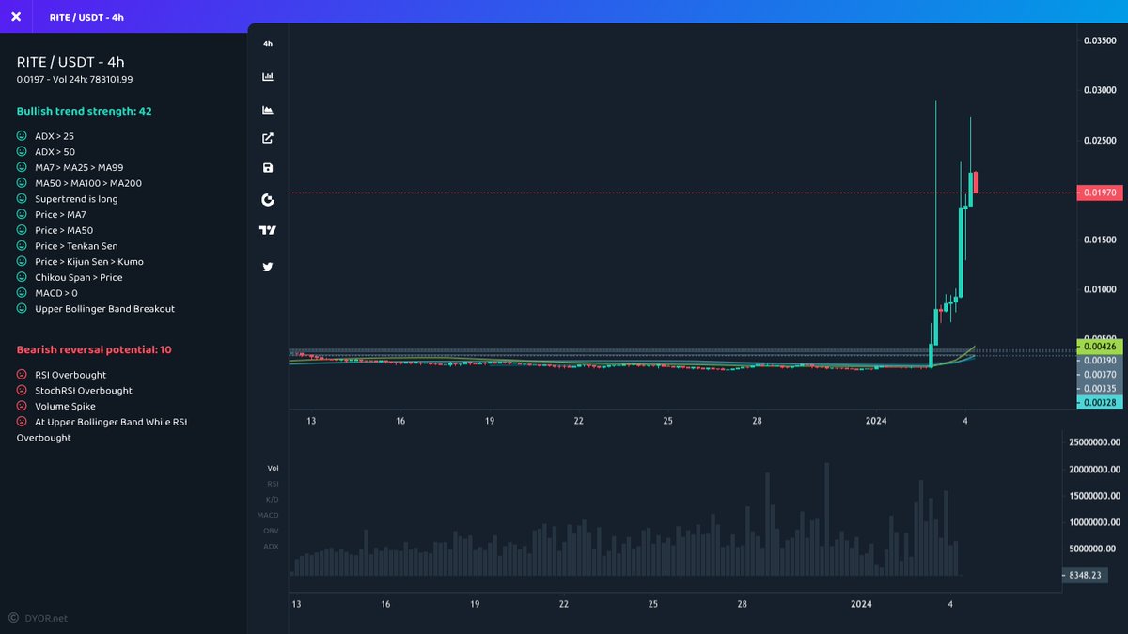Click the 28 date label on volume axis
The image size is (1128, 634).
[x=743, y=604]
